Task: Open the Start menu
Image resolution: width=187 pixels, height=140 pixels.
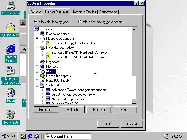Action: [x=8, y=136]
